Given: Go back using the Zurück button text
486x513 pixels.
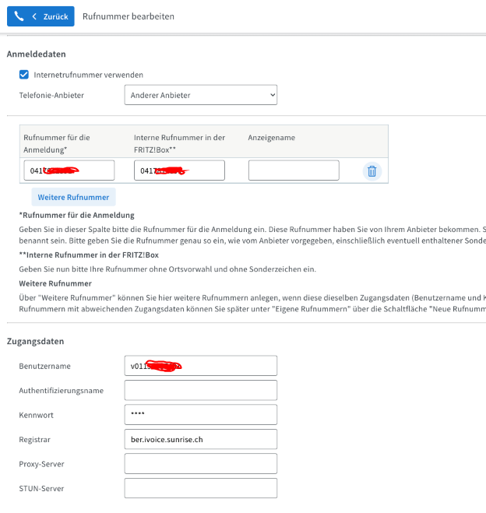Looking at the screenshot, I should point(55,16).
